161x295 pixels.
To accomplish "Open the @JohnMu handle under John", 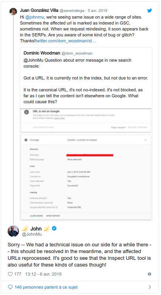I will click(32, 234).
